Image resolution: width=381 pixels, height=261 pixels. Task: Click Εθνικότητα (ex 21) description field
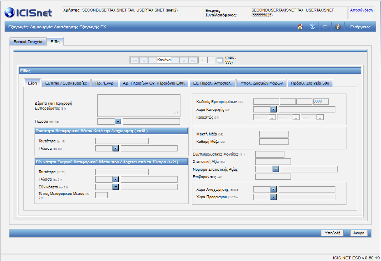coord(149,187)
